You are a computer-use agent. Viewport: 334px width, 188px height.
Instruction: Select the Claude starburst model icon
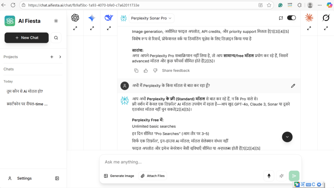pos(309,18)
